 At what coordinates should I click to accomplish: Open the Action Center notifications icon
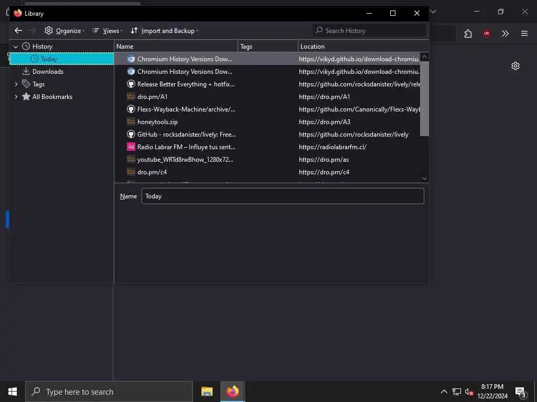point(520,392)
